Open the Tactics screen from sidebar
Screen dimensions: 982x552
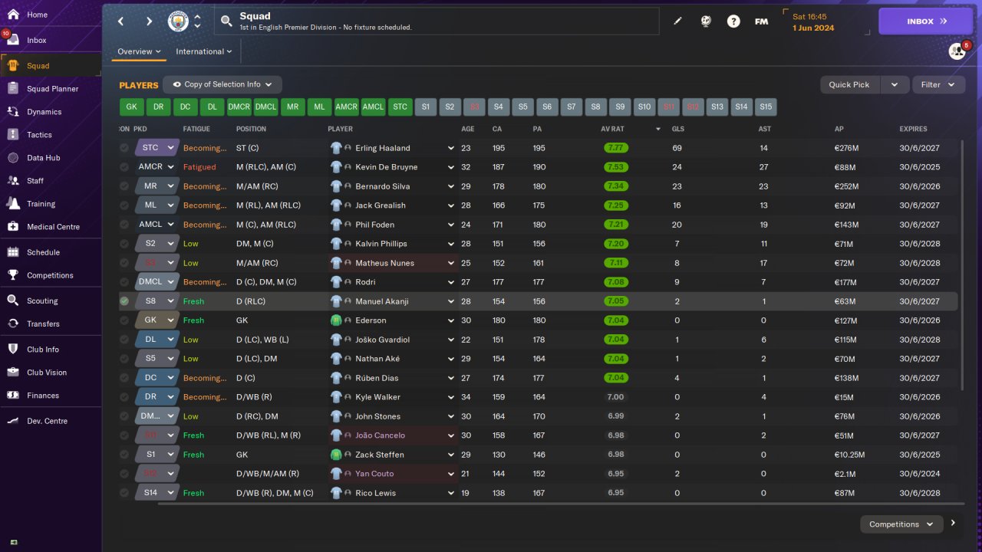pos(51,135)
